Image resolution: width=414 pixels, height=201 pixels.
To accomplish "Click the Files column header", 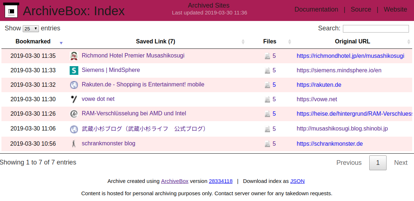I will [x=270, y=41].
